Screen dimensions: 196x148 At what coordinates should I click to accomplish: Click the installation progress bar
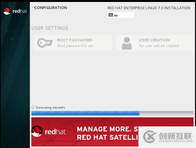point(113,113)
